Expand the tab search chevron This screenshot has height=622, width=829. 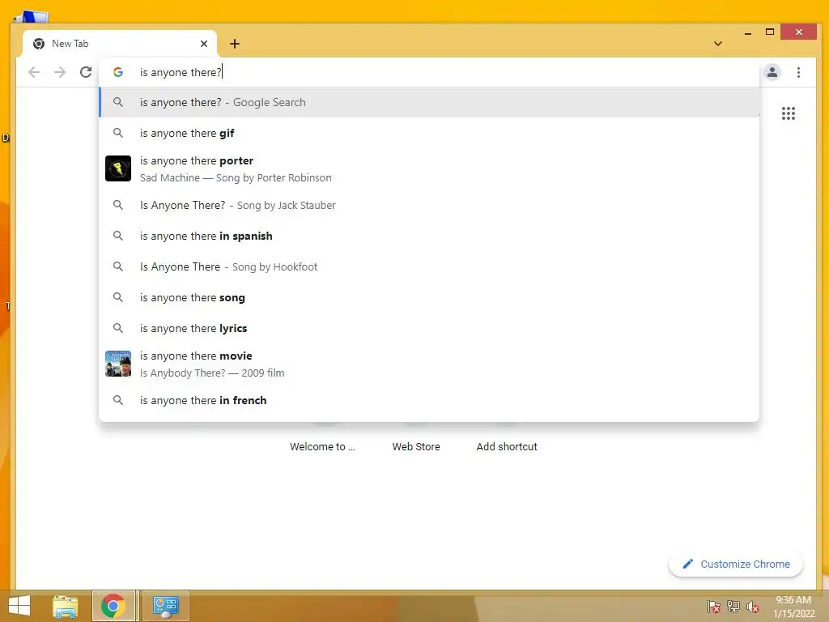718,44
